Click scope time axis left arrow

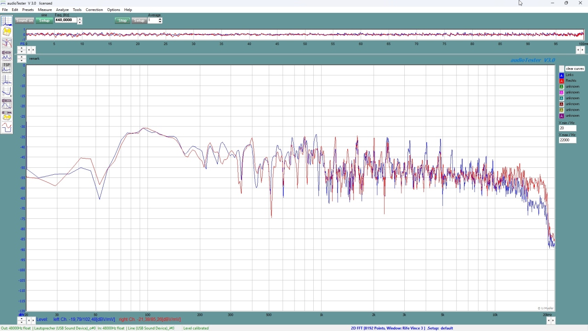tap(29, 50)
